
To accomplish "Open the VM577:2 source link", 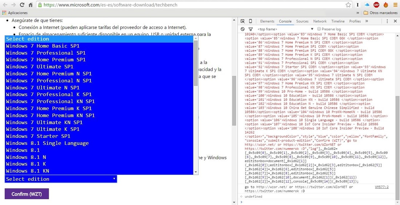I will tap(381, 187).
